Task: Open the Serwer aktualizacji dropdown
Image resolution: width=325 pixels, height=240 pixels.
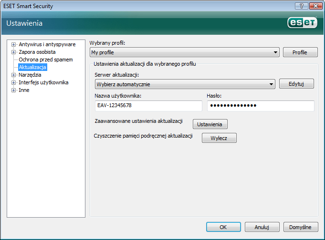Action: tap(185, 84)
